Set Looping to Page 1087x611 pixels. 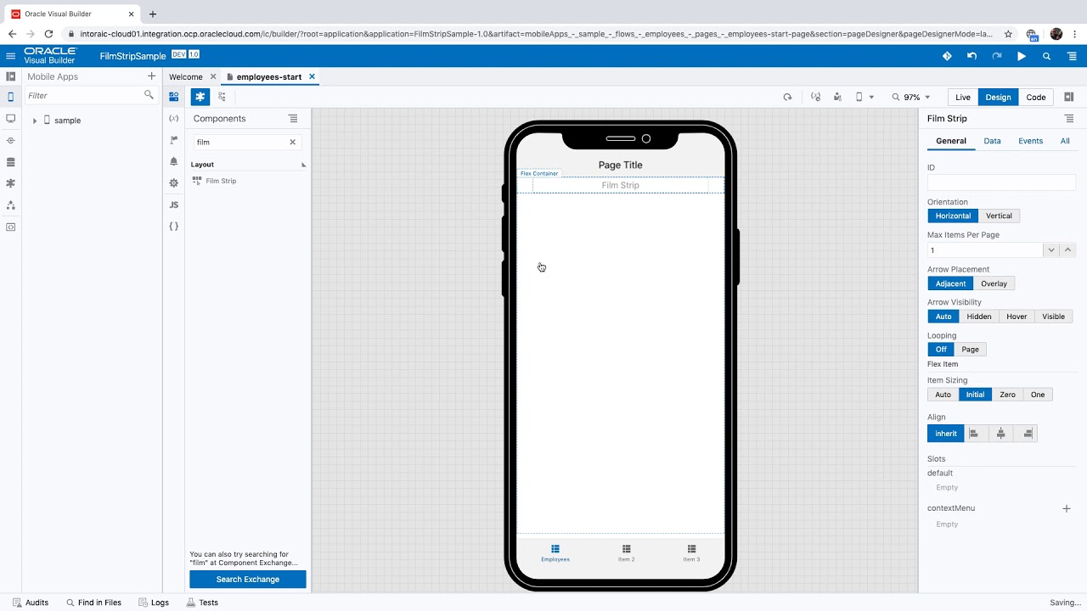coord(970,350)
